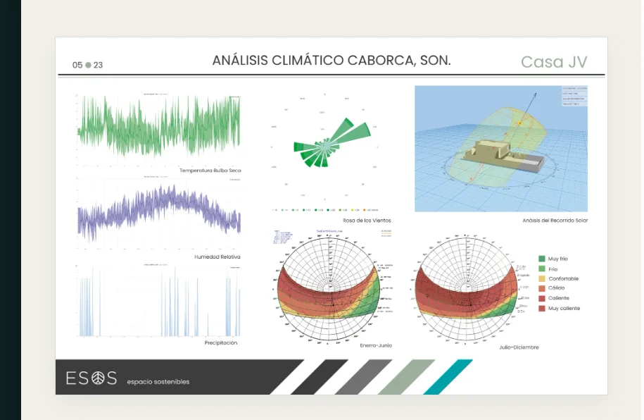Click the 'Muy caliente' legend label
This screenshot has width=644, height=420.
coord(564,308)
